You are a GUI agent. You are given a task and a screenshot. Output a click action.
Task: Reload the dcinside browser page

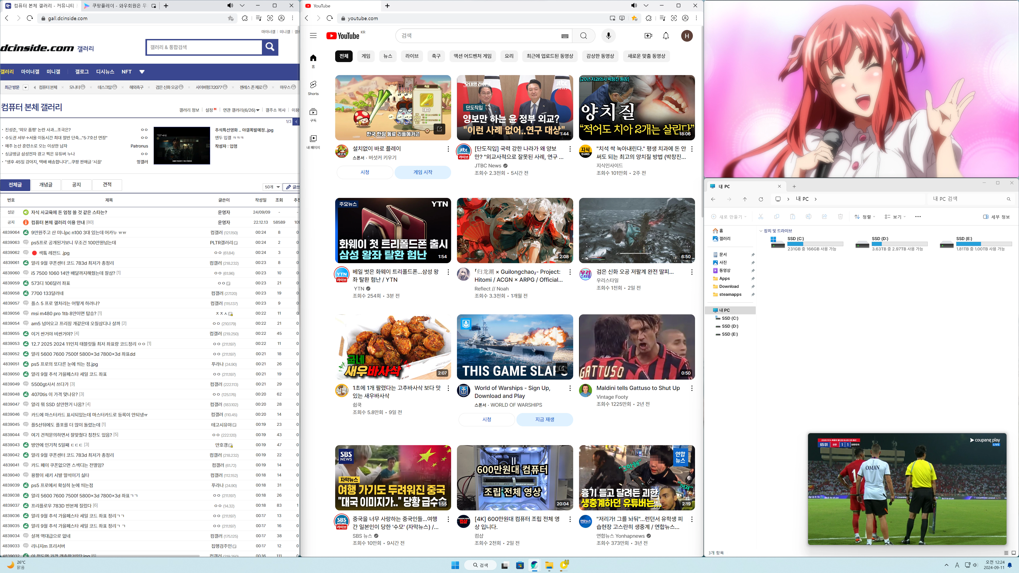click(x=30, y=18)
